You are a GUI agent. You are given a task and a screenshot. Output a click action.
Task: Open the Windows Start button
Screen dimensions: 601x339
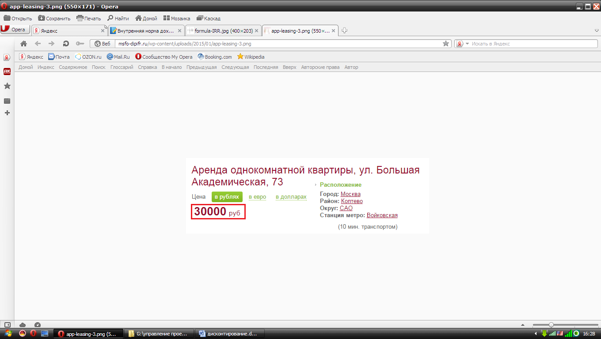coord(8,333)
